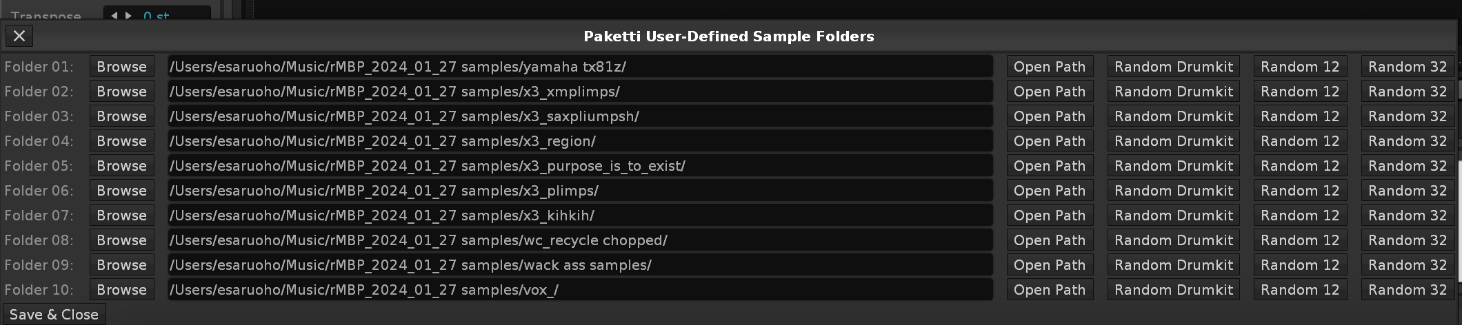Load Random 32 from x3_purpose_is_to_exist folder

pyautogui.click(x=1408, y=166)
